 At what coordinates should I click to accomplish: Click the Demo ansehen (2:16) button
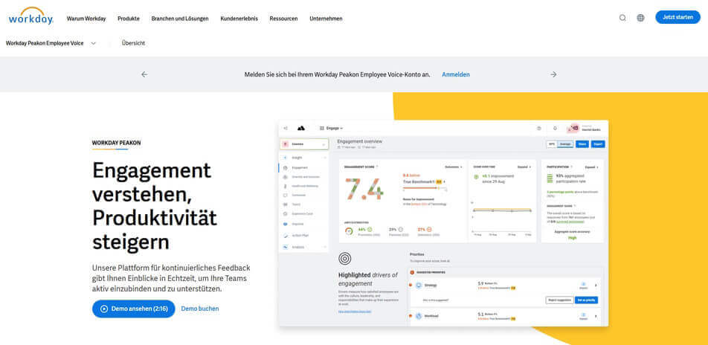coord(134,309)
